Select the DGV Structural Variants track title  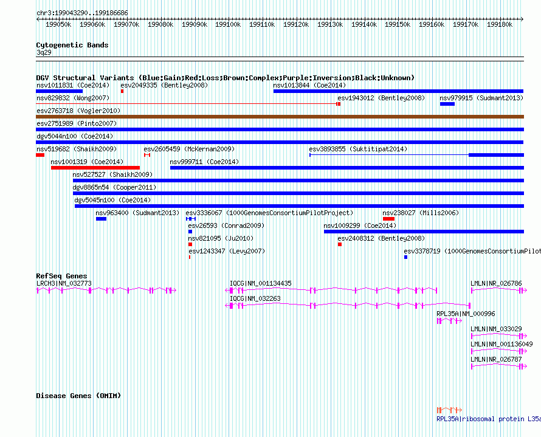pos(226,78)
